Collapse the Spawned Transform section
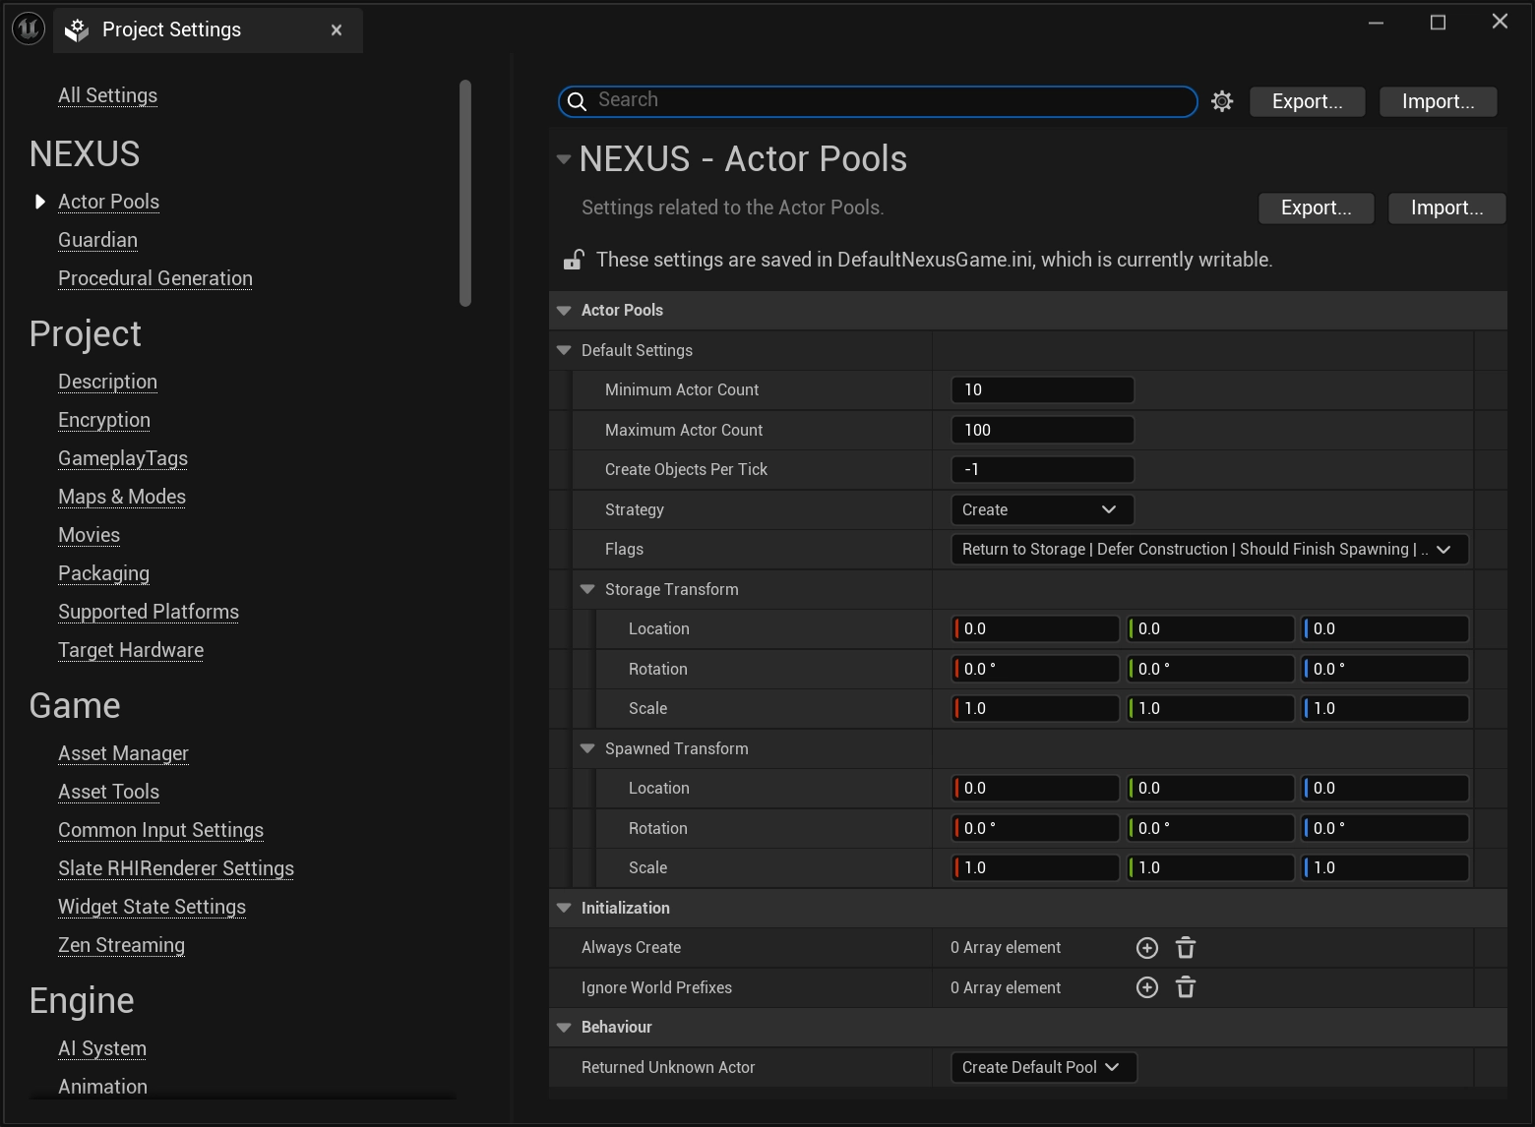The height and width of the screenshot is (1127, 1535). (587, 748)
